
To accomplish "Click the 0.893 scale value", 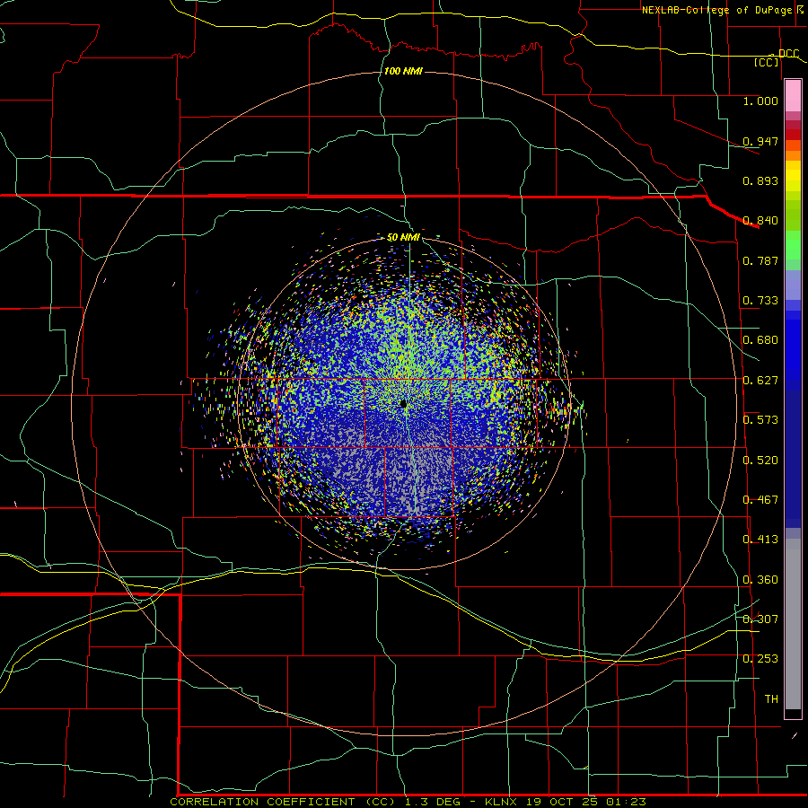I will click(x=760, y=180).
